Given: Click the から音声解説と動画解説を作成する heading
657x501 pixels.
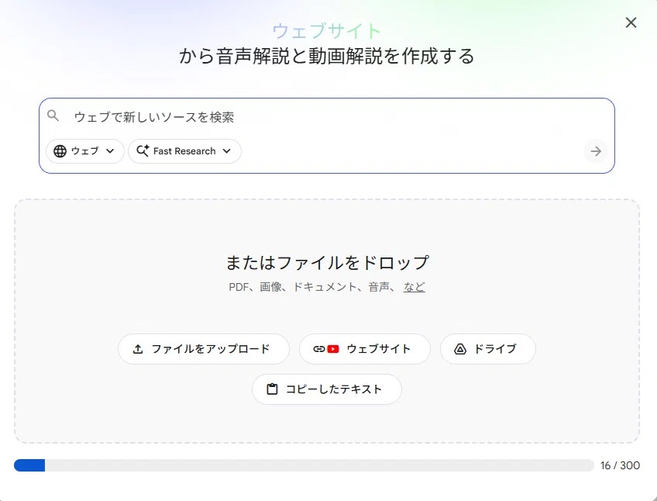Looking at the screenshot, I should 327,56.
